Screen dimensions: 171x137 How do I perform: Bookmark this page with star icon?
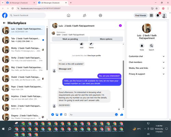tap(157, 8)
